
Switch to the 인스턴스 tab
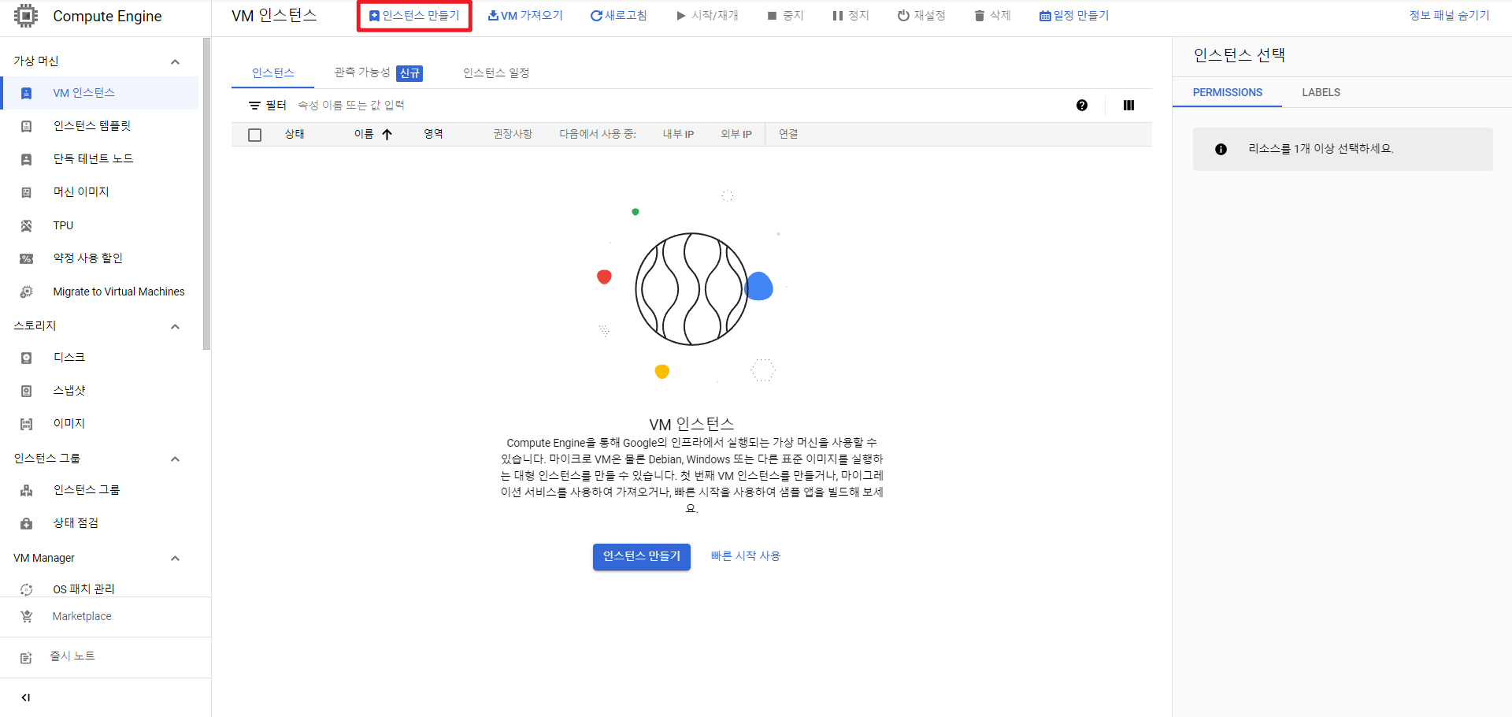click(x=272, y=72)
